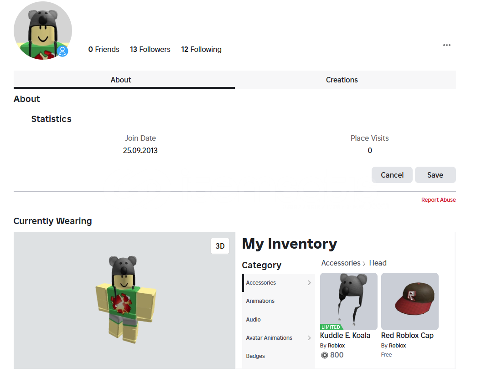This screenshot has height=378, width=492.
Task: Open the 12 Following list
Action: click(201, 49)
